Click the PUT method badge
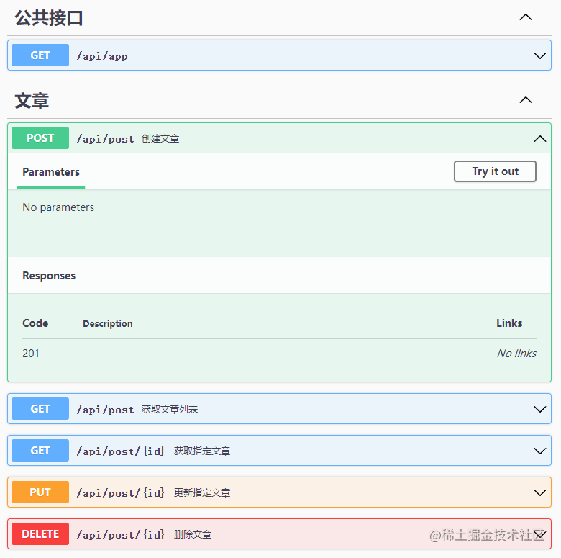 pyautogui.click(x=40, y=492)
